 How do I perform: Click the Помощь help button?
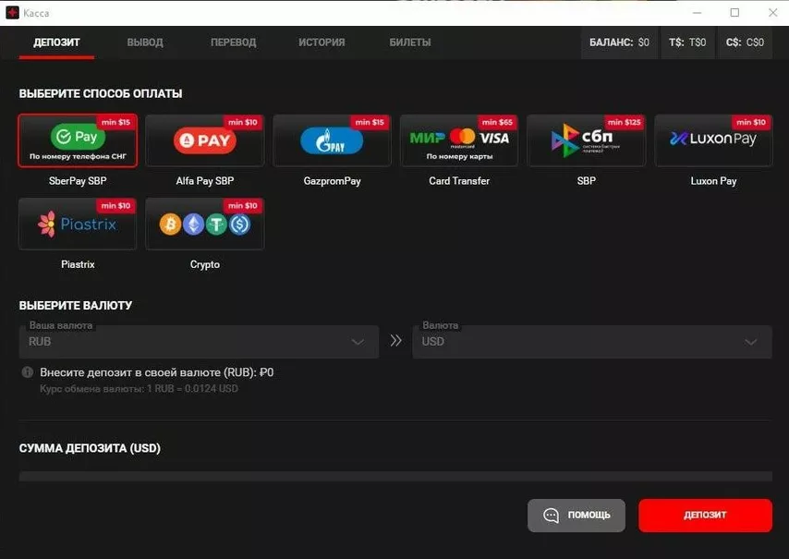click(577, 516)
